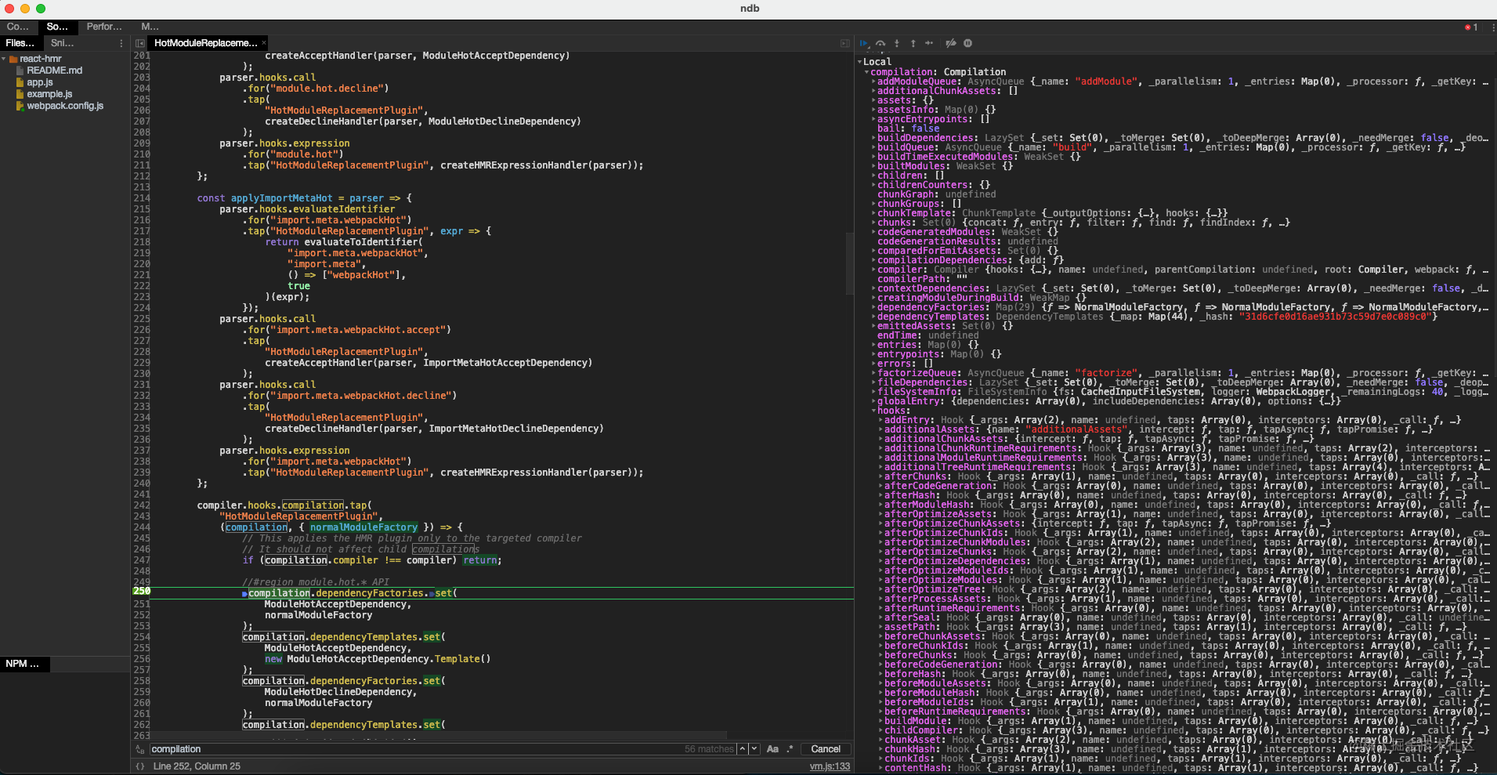Image resolution: width=1497 pixels, height=775 pixels.
Task: Expand the compiler property
Action: click(874, 270)
